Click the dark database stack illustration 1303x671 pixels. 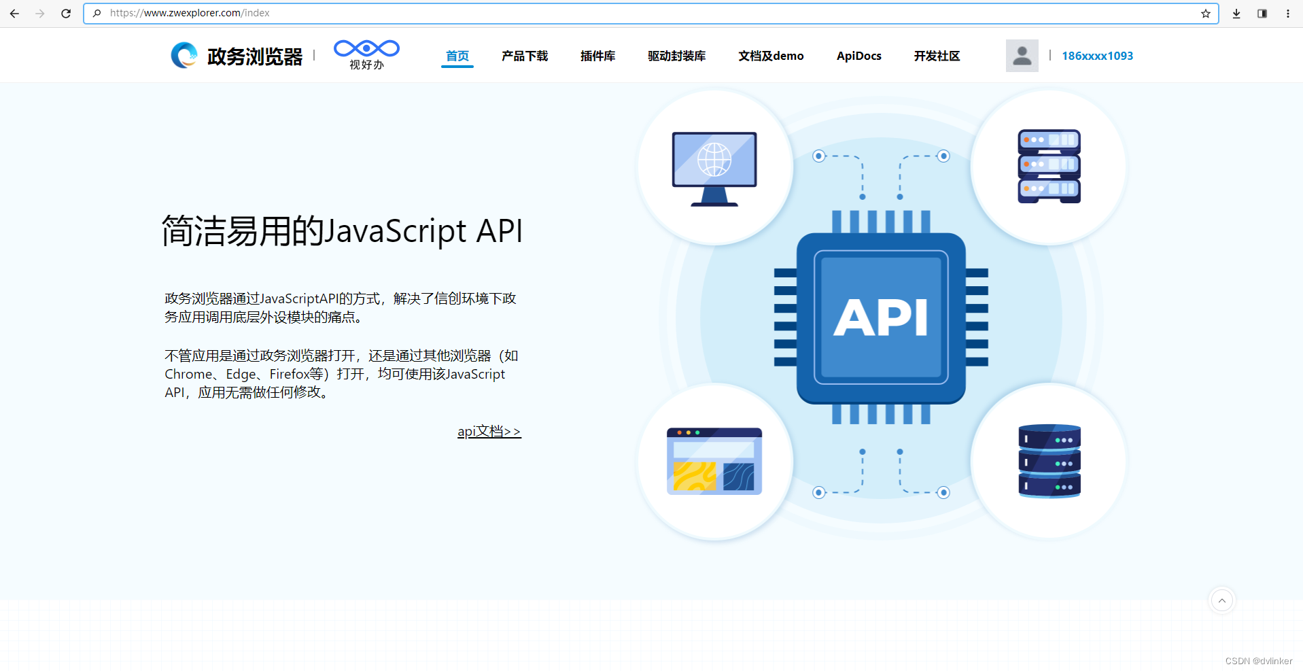(x=1049, y=461)
